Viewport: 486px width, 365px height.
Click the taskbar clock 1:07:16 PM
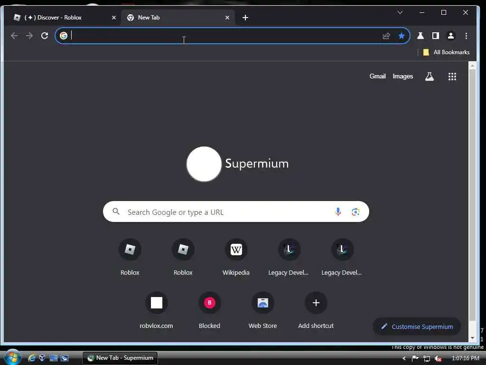pyautogui.click(x=466, y=358)
